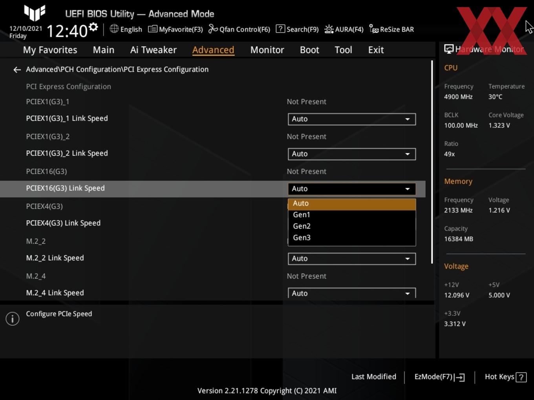
Task: Click +3.3V value 3.312 V
Action: click(x=455, y=324)
